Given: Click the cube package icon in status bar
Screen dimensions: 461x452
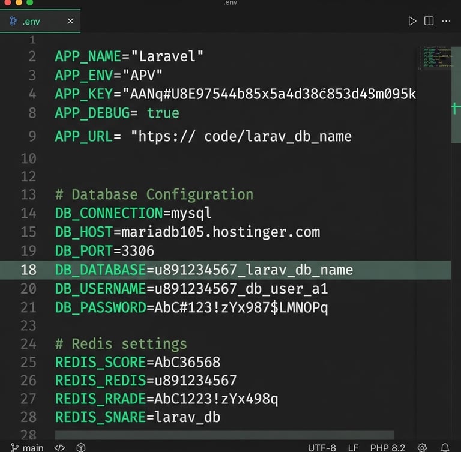Looking at the screenshot, I should click(81, 448).
